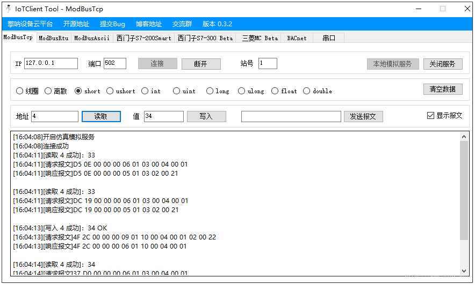Focus the 值 value input field
The height and width of the screenshot is (285, 475).
[x=164, y=117]
